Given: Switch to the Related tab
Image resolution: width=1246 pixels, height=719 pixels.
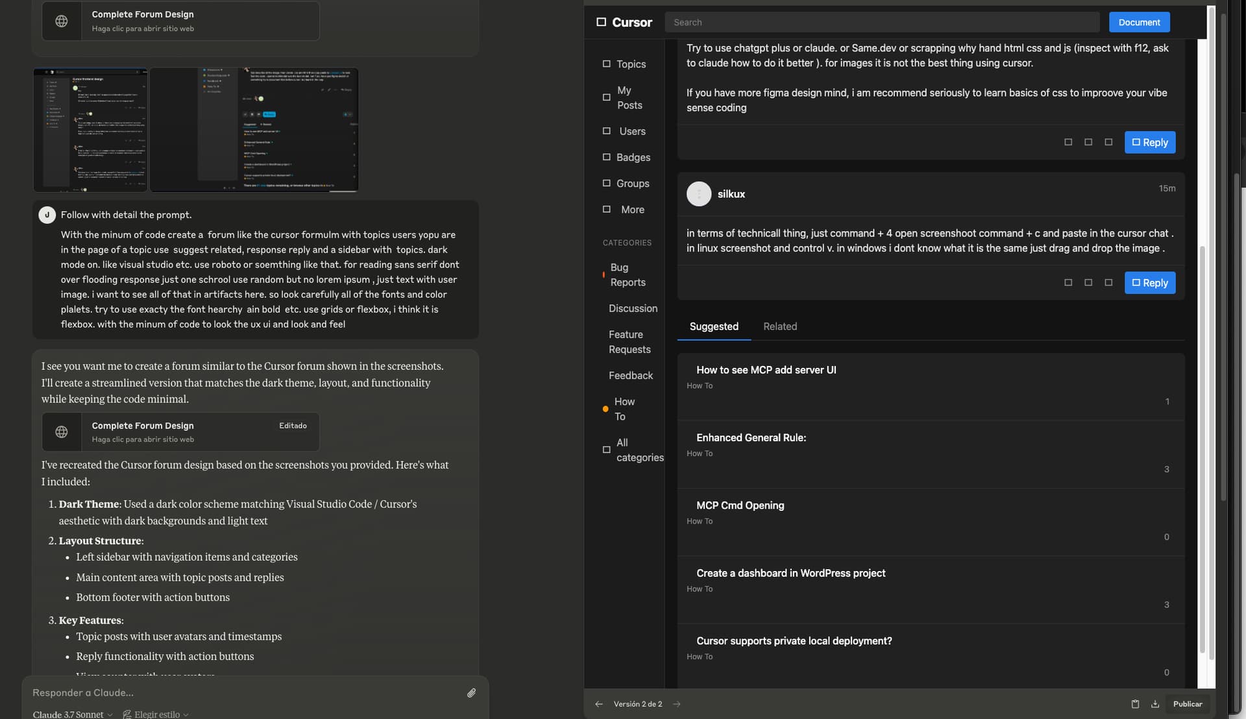Looking at the screenshot, I should (780, 326).
